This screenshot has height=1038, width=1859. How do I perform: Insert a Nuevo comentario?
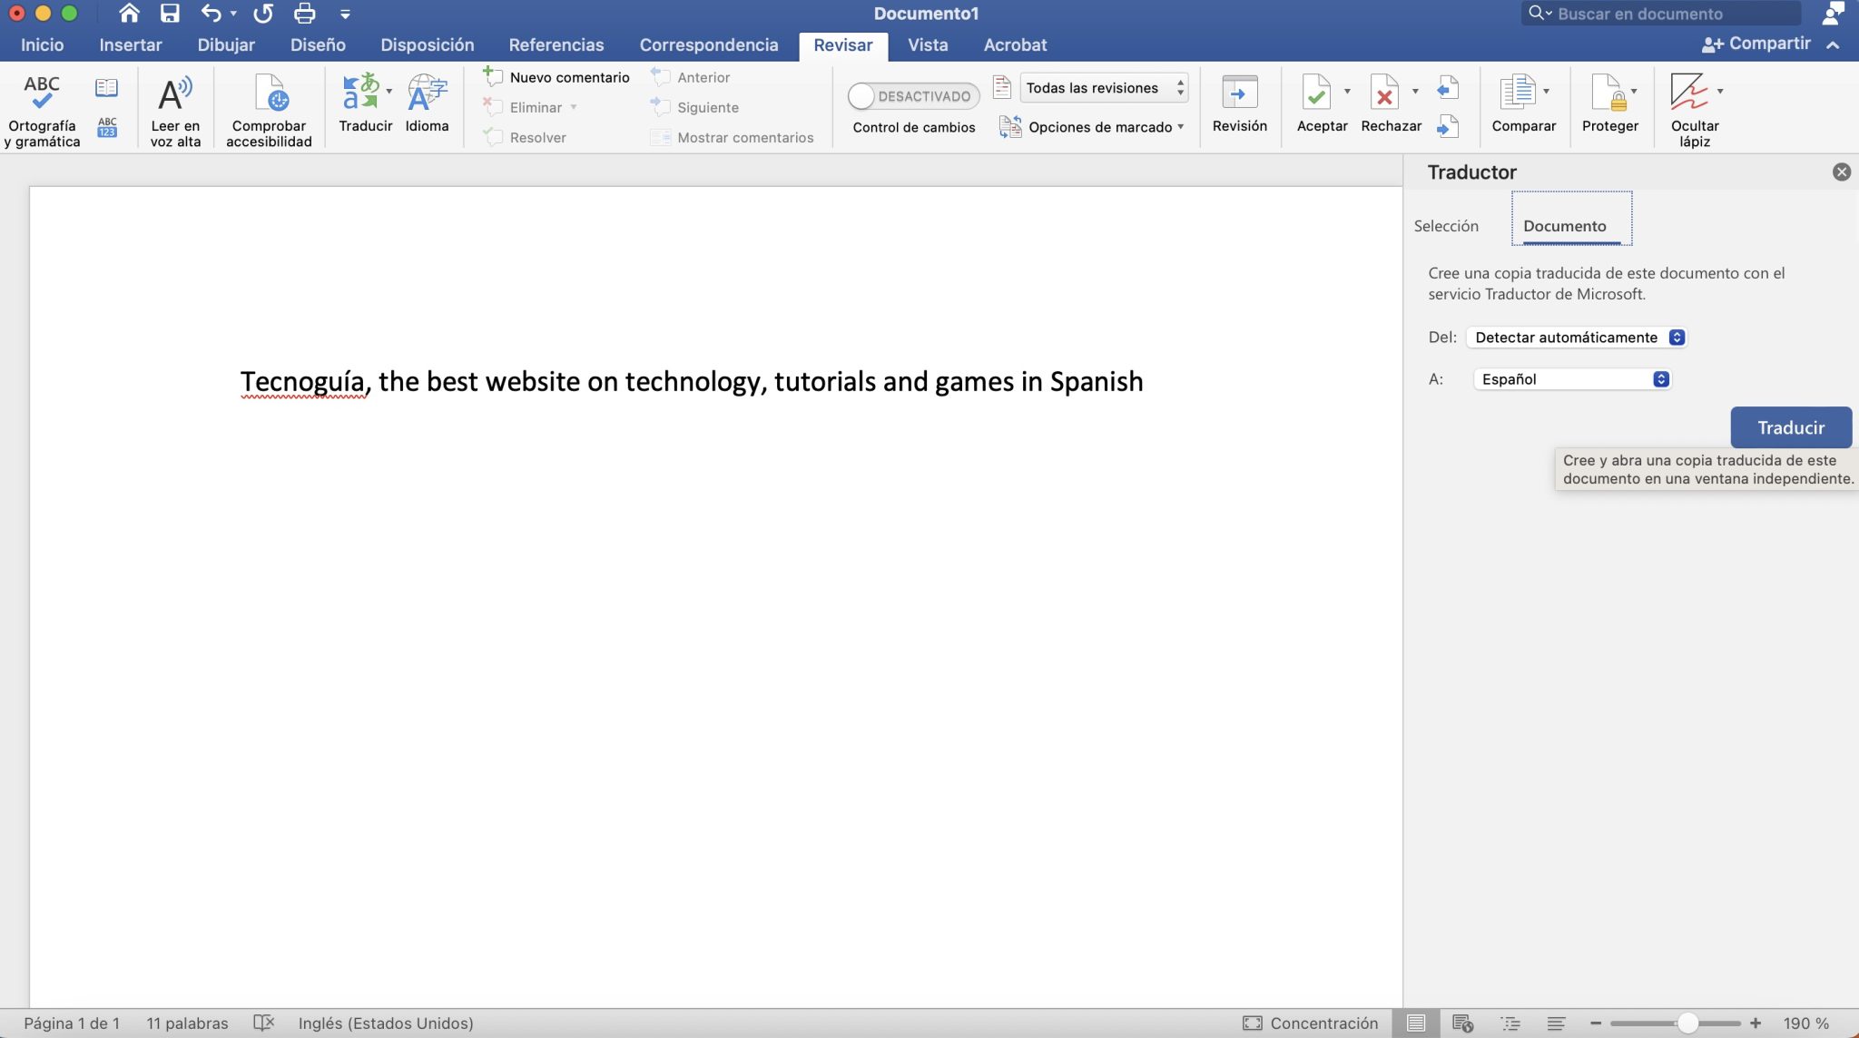pyautogui.click(x=556, y=77)
